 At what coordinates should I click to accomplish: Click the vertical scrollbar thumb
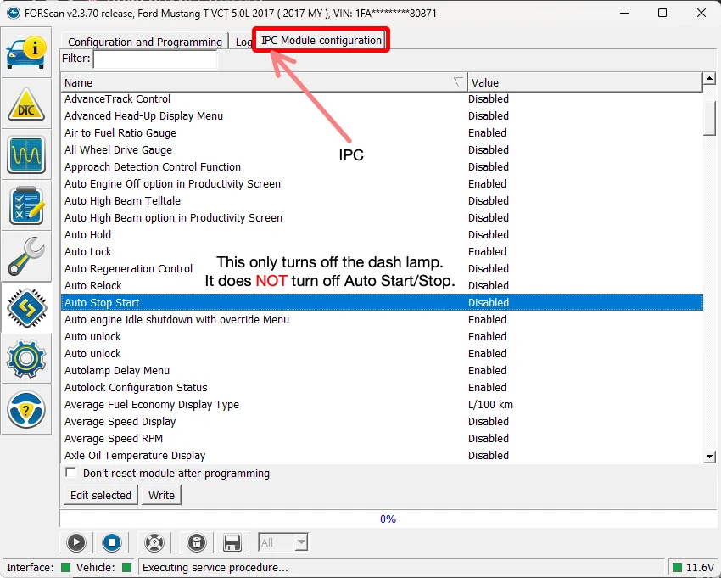coord(709,118)
